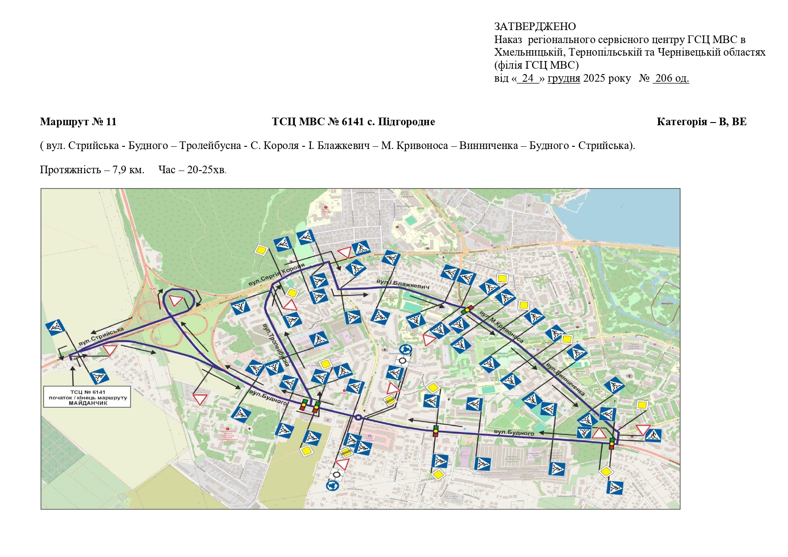
Task: Select the lower blue roundabout sign
Action: click(332, 485)
